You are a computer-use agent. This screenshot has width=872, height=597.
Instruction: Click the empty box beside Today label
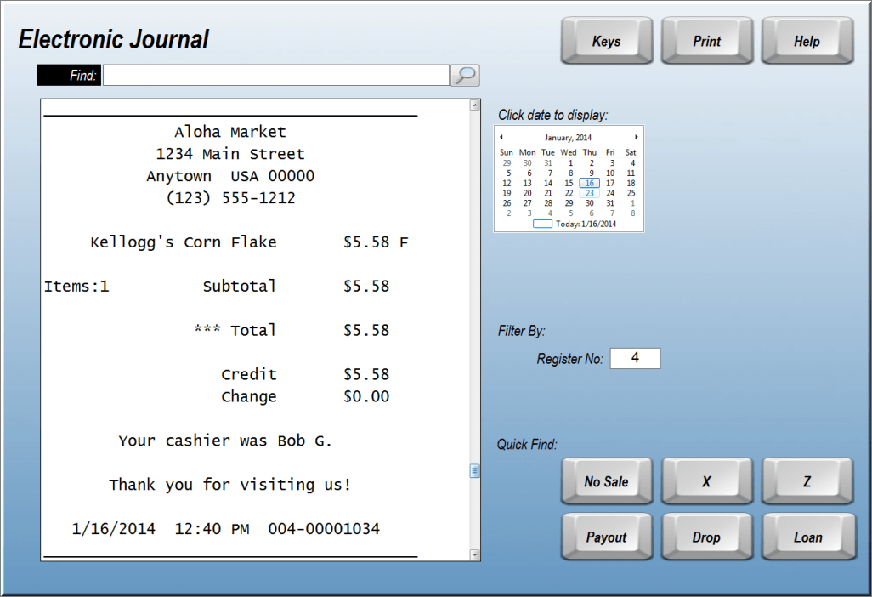pos(543,223)
